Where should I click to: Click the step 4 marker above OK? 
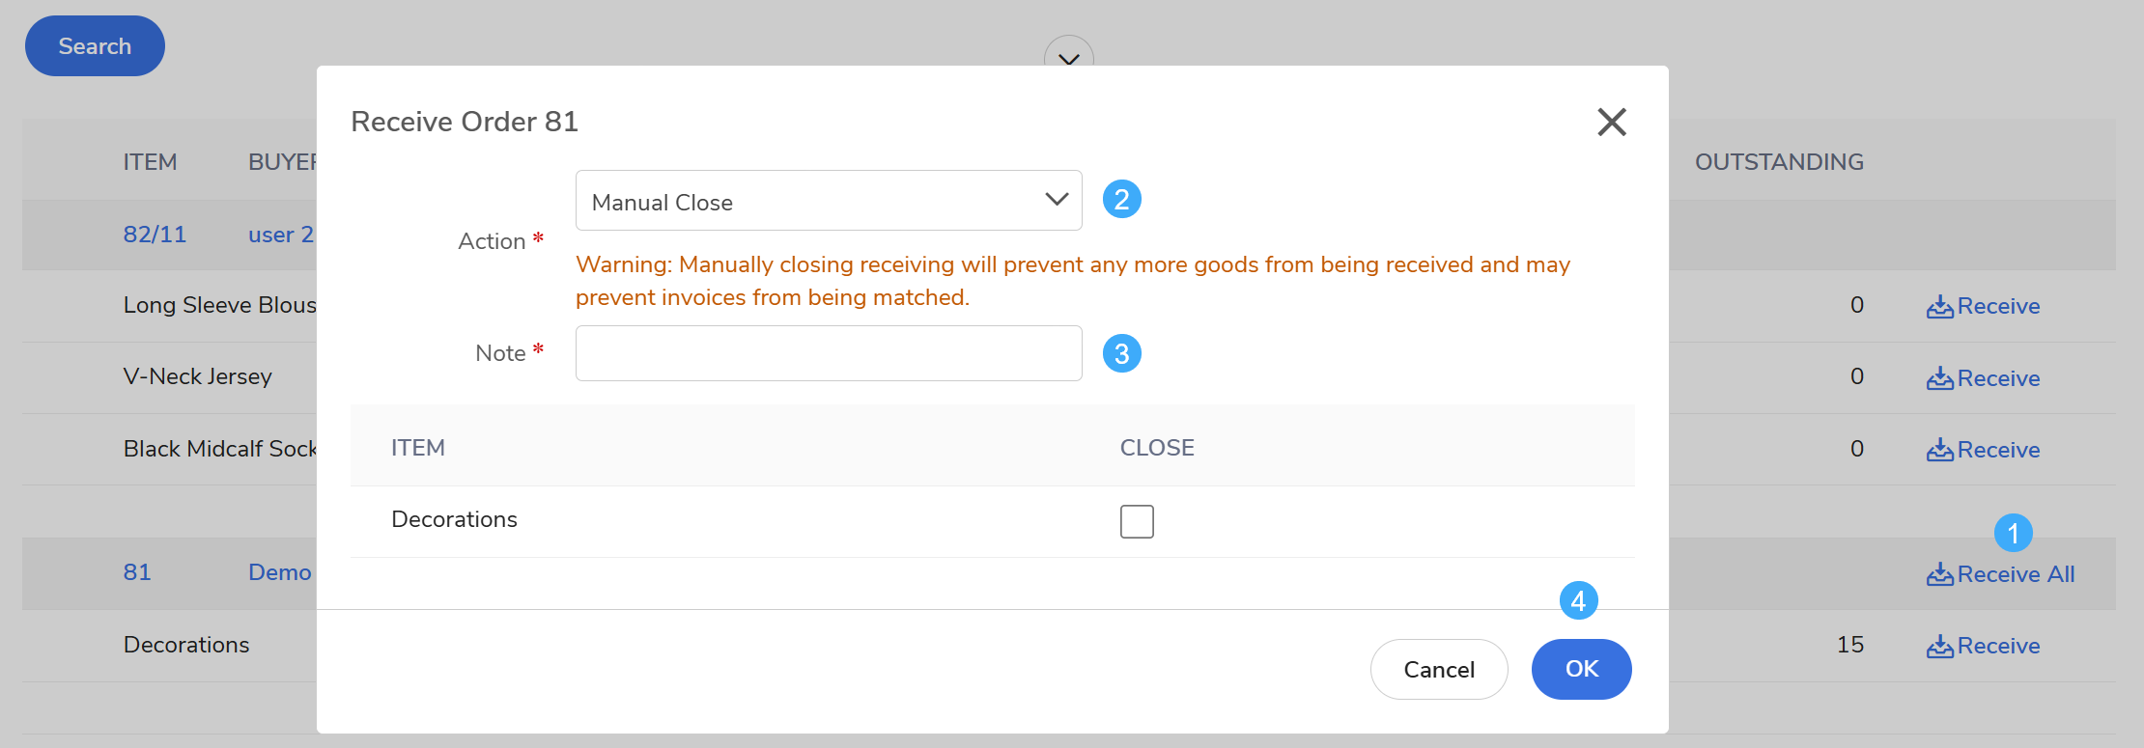click(x=1578, y=601)
